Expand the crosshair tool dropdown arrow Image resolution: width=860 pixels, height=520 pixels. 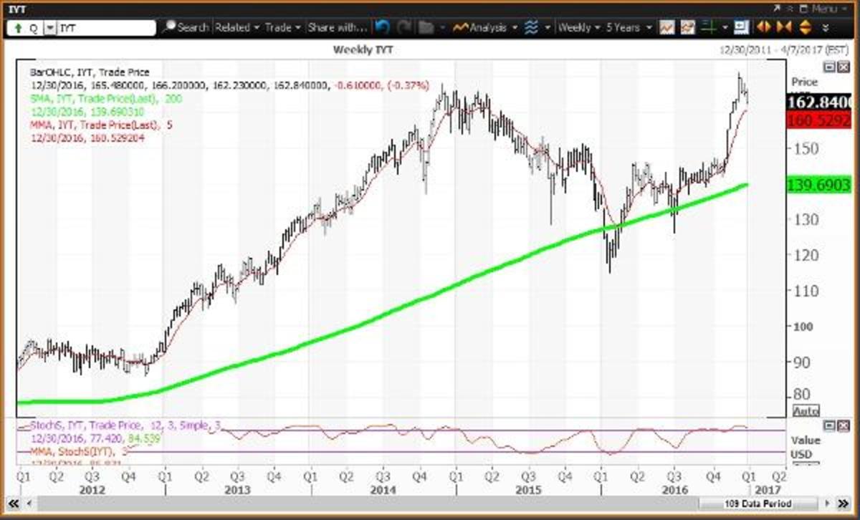(726, 28)
